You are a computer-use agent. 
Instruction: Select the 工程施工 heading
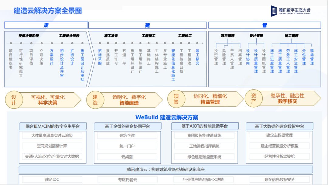[x=149, y=36]
